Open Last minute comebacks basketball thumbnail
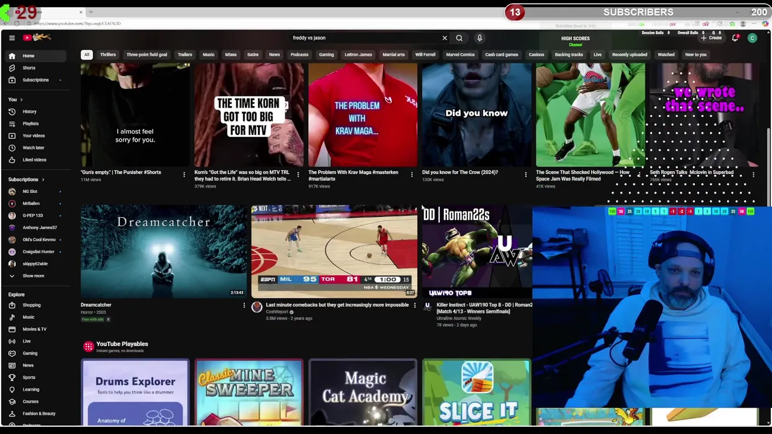772x434 pixels. coord(334,251)
